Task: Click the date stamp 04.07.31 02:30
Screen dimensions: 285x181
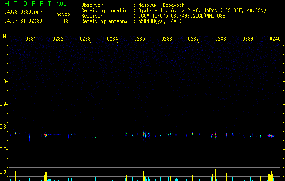Action: click(x=23, y=21)
